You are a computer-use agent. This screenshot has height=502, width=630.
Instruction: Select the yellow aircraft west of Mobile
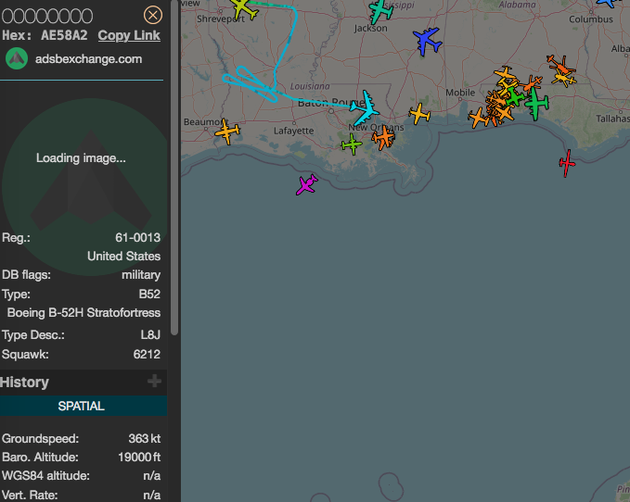[x=419, y=114]
